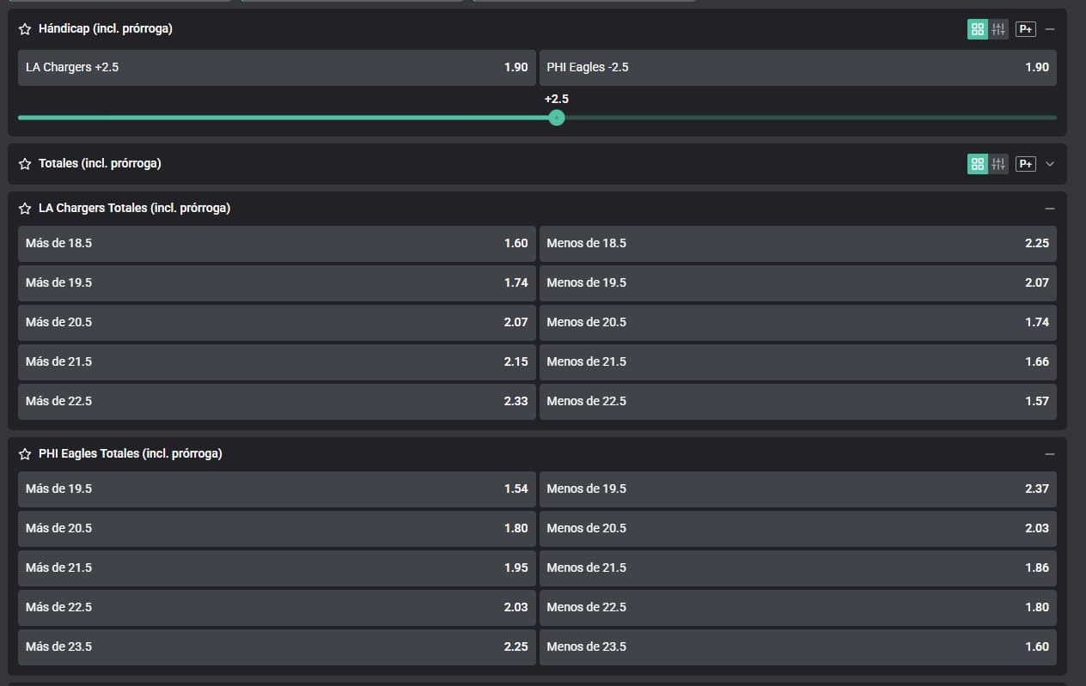Click the handicap slider handle at +2.5
Viewport: 1086px width, 686px height.
pos(557,118)
